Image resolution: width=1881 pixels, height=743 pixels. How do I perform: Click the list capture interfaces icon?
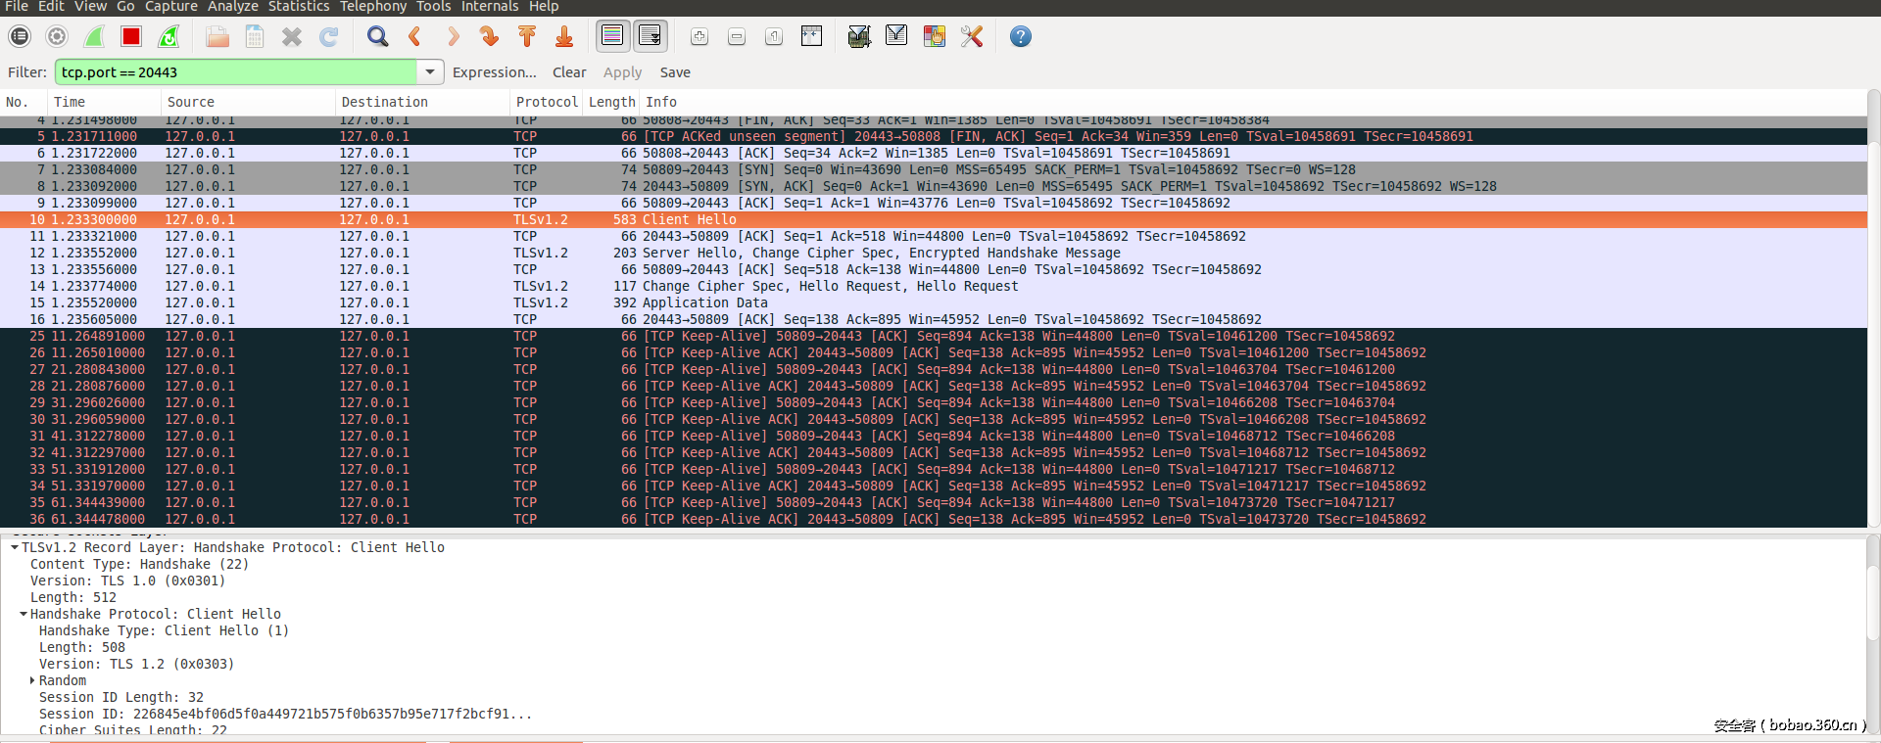(x=20, y=37)
